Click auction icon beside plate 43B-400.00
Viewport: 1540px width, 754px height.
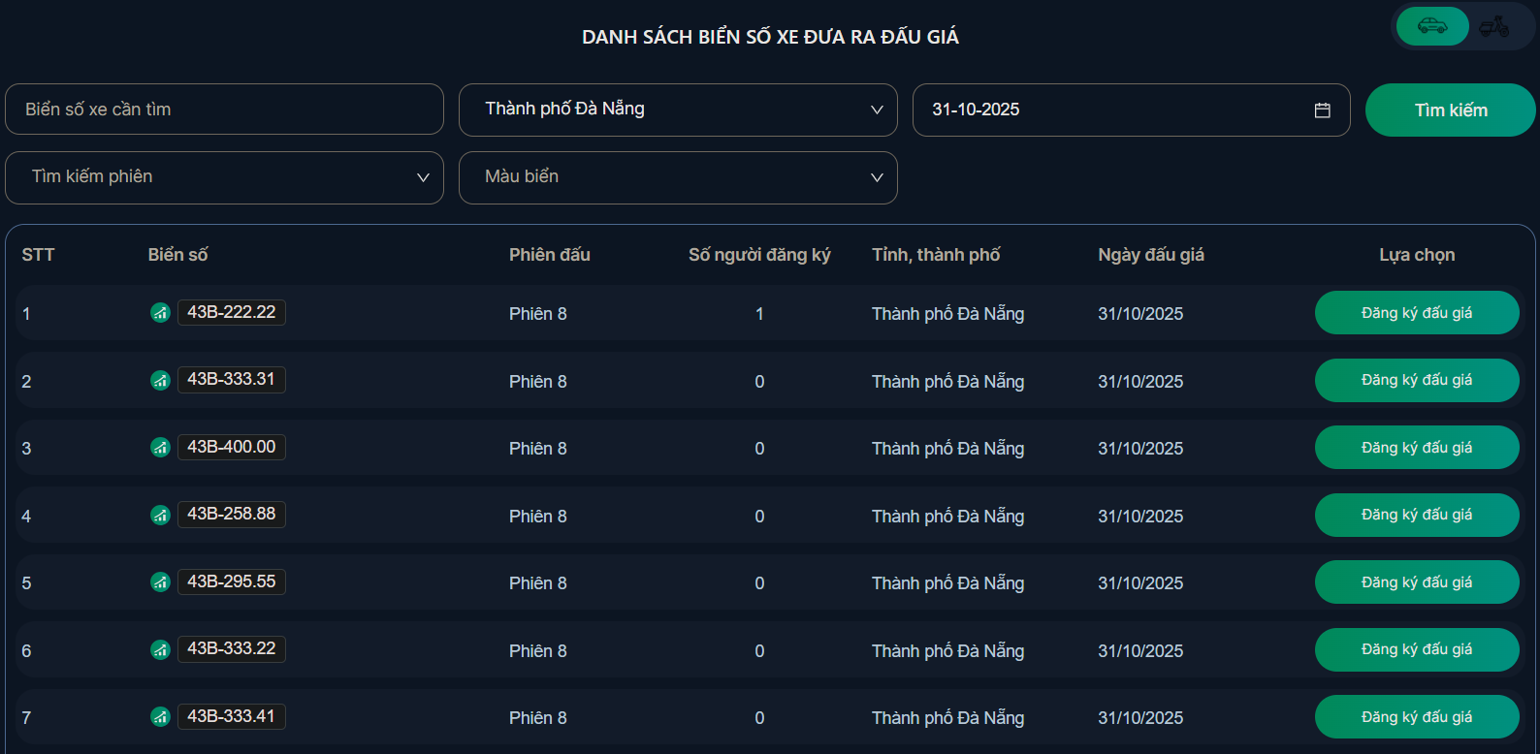(x=160, y=448)
